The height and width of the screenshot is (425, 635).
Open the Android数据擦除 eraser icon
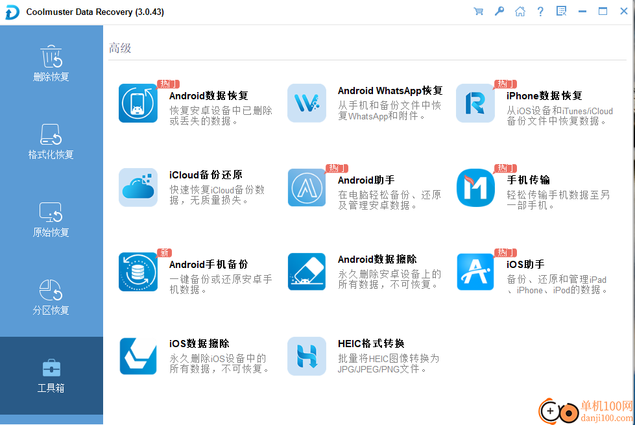click(307, 272)
